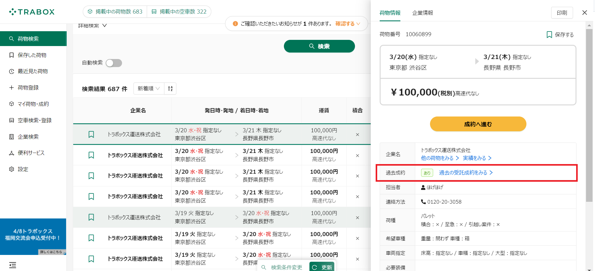This screenshot has height=271, width=595.
Task: Open the 新着順 sort dropdown
Action: [x=149, y=89]
